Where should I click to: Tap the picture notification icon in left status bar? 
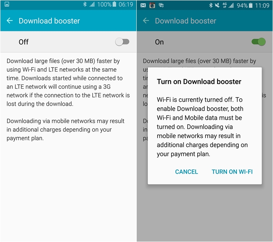[x=7, y=4]
